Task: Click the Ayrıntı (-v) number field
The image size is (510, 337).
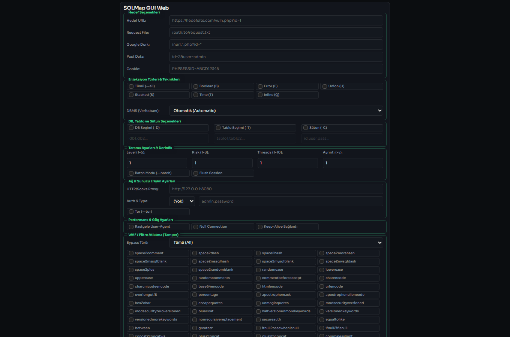Action: pos(353,163)
